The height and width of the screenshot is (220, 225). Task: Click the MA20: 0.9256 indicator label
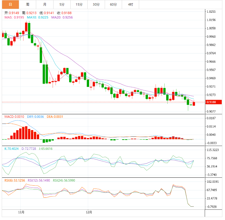[62, 18]
